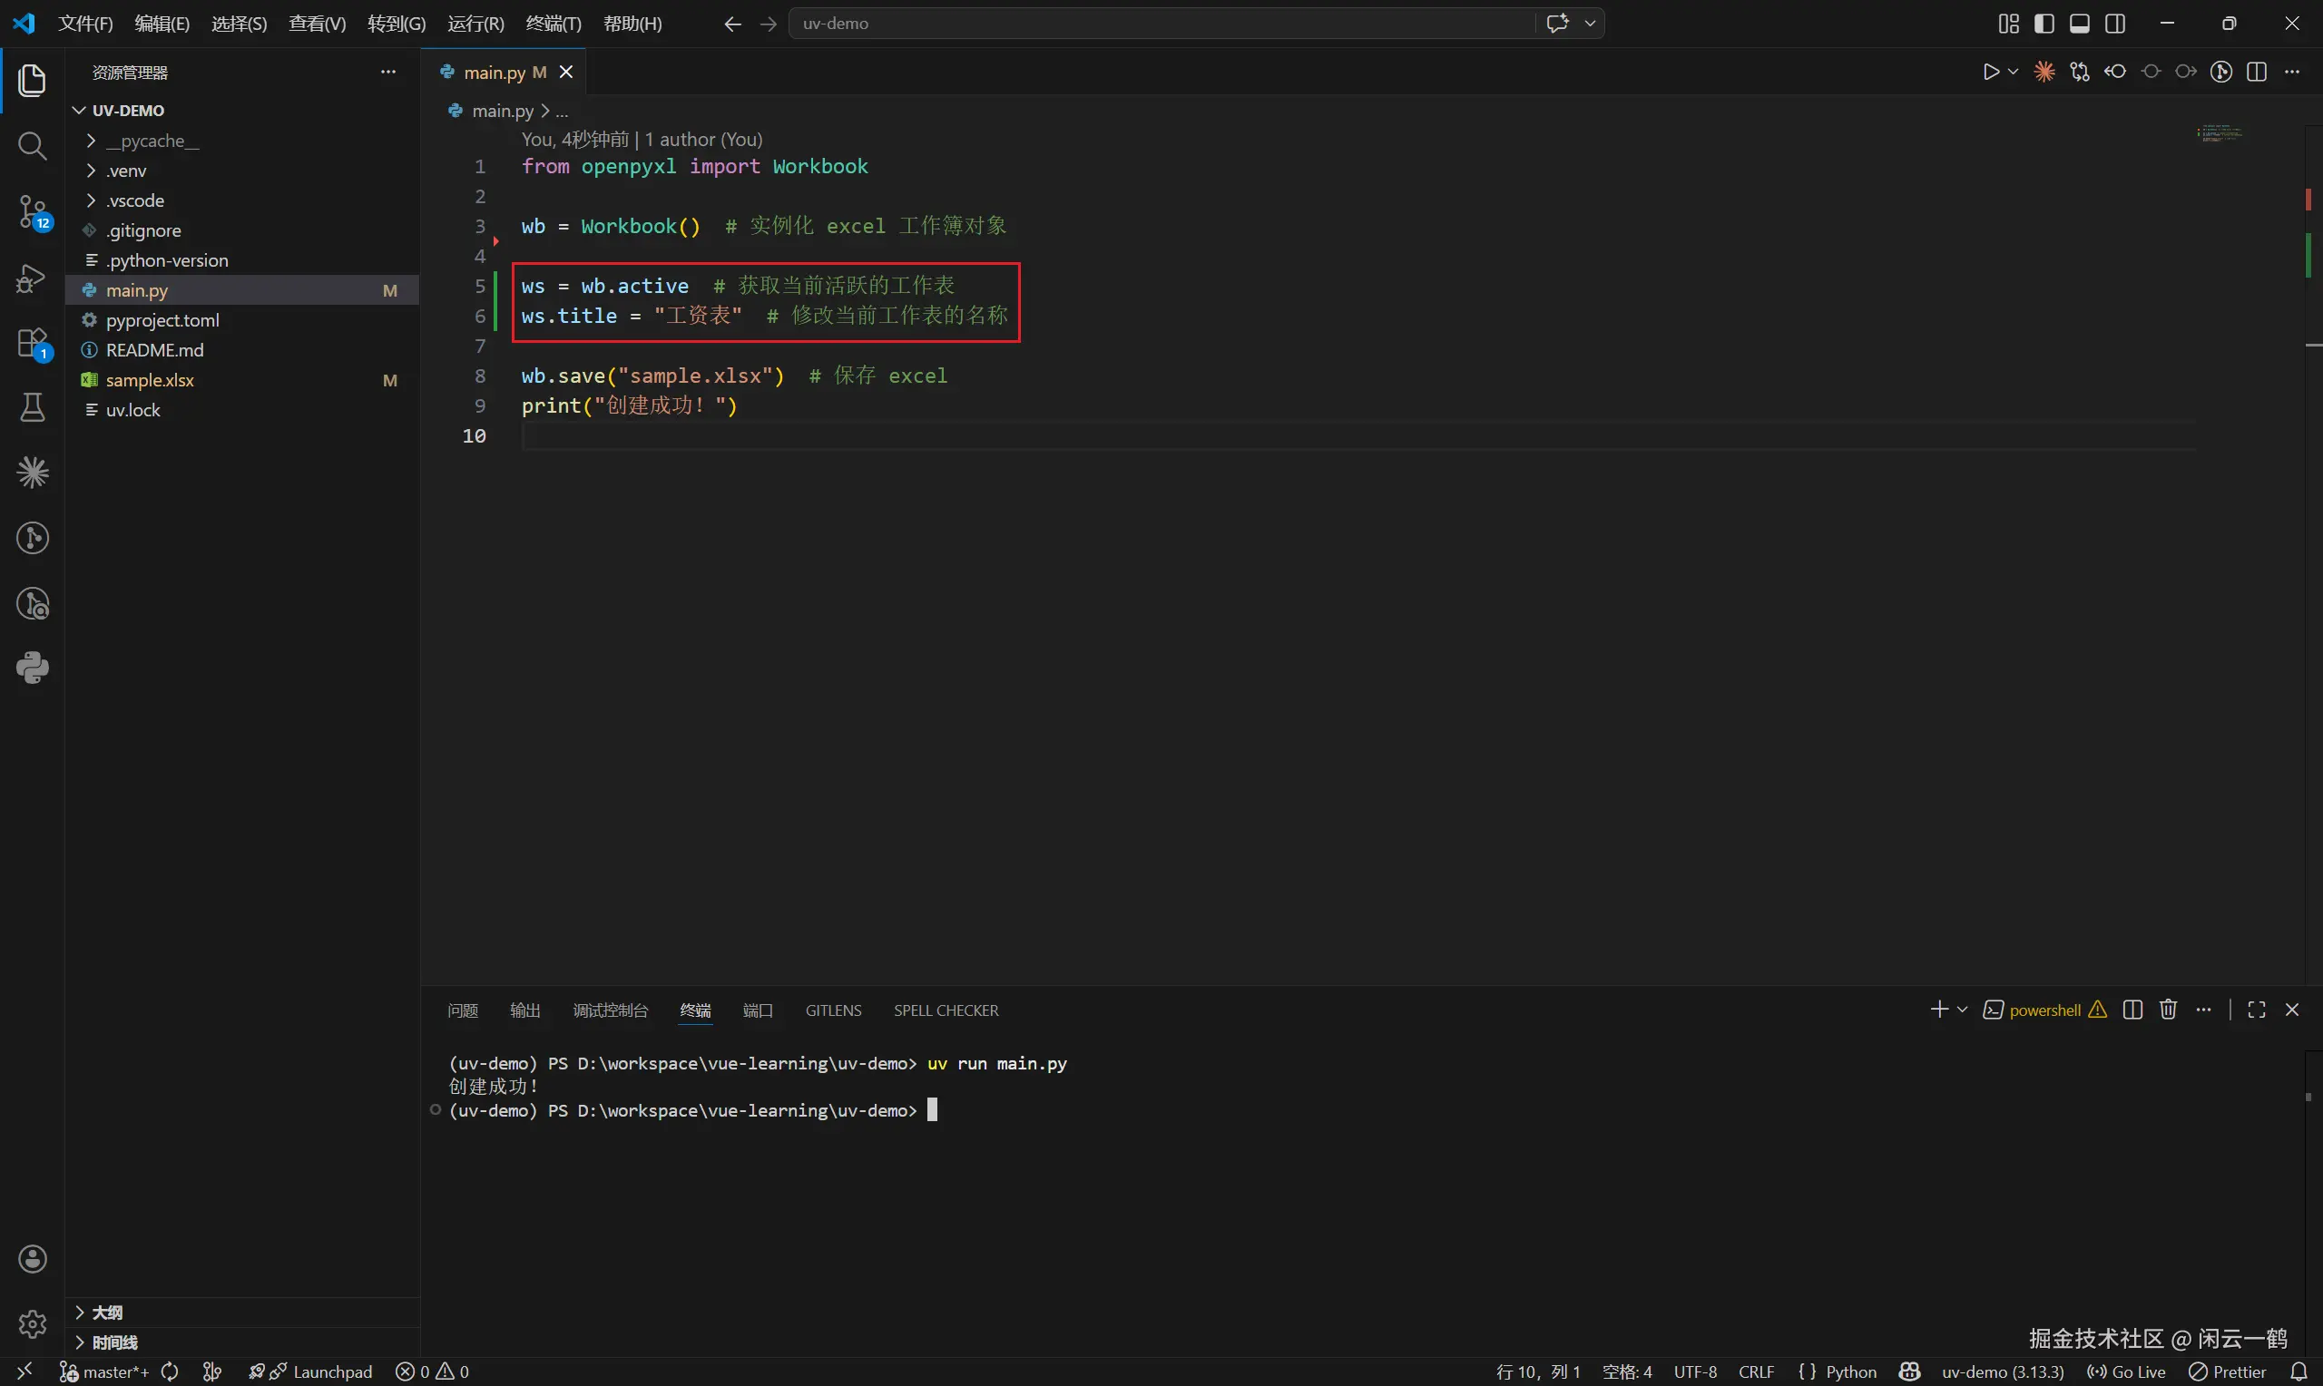Switch to the 问题 panel tab

tap(463, 1010)
